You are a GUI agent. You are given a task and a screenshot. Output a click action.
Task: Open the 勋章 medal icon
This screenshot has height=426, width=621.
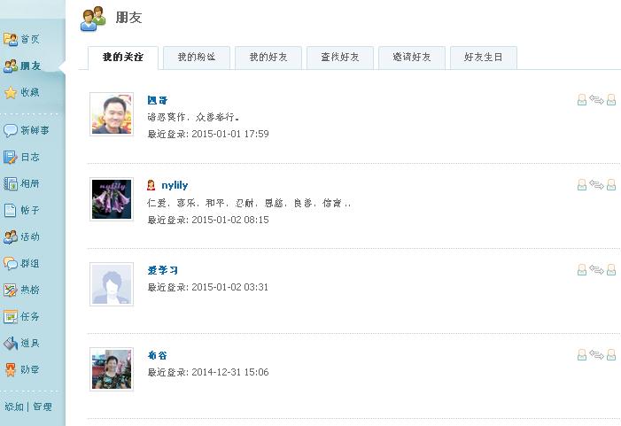tap(11, 370)
